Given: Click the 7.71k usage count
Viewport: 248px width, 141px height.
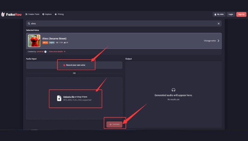Looking at the screenshot, I should (x=60, y=43).
